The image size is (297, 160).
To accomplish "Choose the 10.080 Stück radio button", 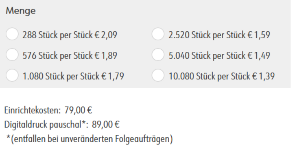I will point(158,75).
